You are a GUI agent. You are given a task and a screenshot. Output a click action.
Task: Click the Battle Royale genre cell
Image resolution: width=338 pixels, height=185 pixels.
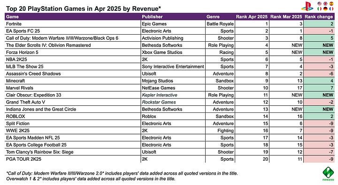point(220,24)
